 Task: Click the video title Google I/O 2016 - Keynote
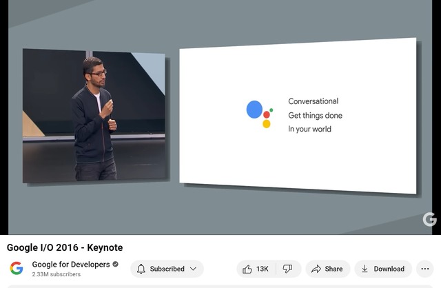pos(65,247)
